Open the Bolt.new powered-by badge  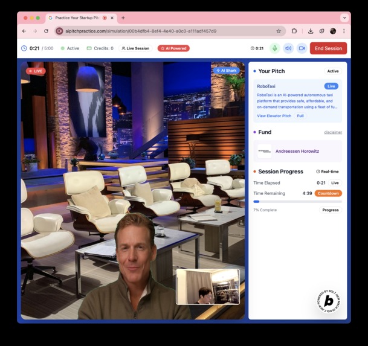click(x=329, y=301)
